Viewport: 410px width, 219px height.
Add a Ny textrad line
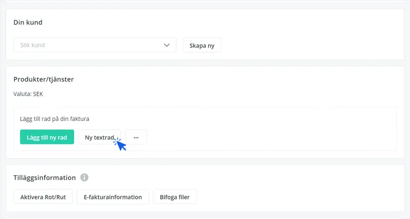pos(100,137)
